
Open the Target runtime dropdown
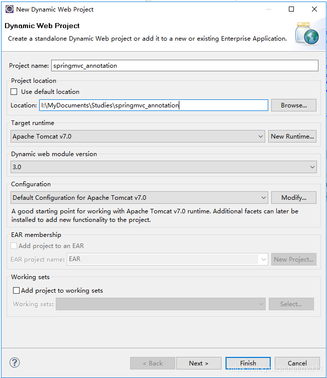(x=138, y=137)
